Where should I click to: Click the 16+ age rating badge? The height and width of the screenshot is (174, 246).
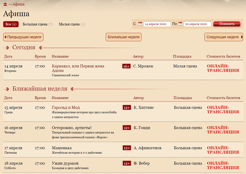tap(126, 66)
